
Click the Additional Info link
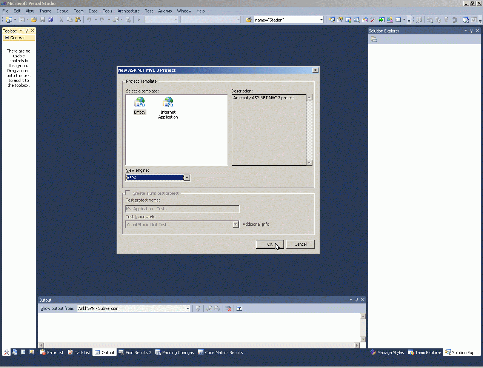coord(256,224)
